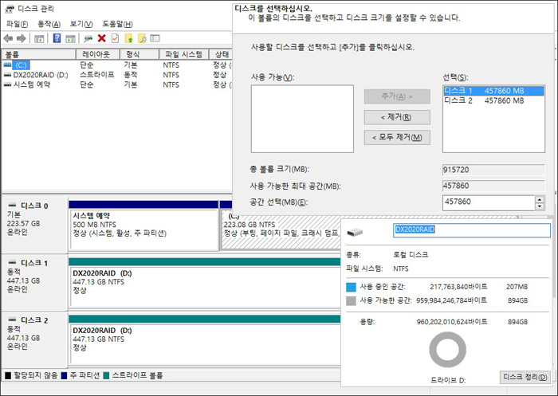
Task: Click the Forward arrow in the toolbar
Action: coord(22,38)
